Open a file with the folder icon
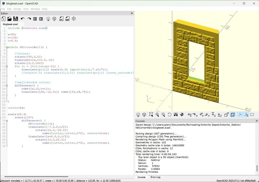The width and height of the screenshot is (259, 182). point(9,19)
